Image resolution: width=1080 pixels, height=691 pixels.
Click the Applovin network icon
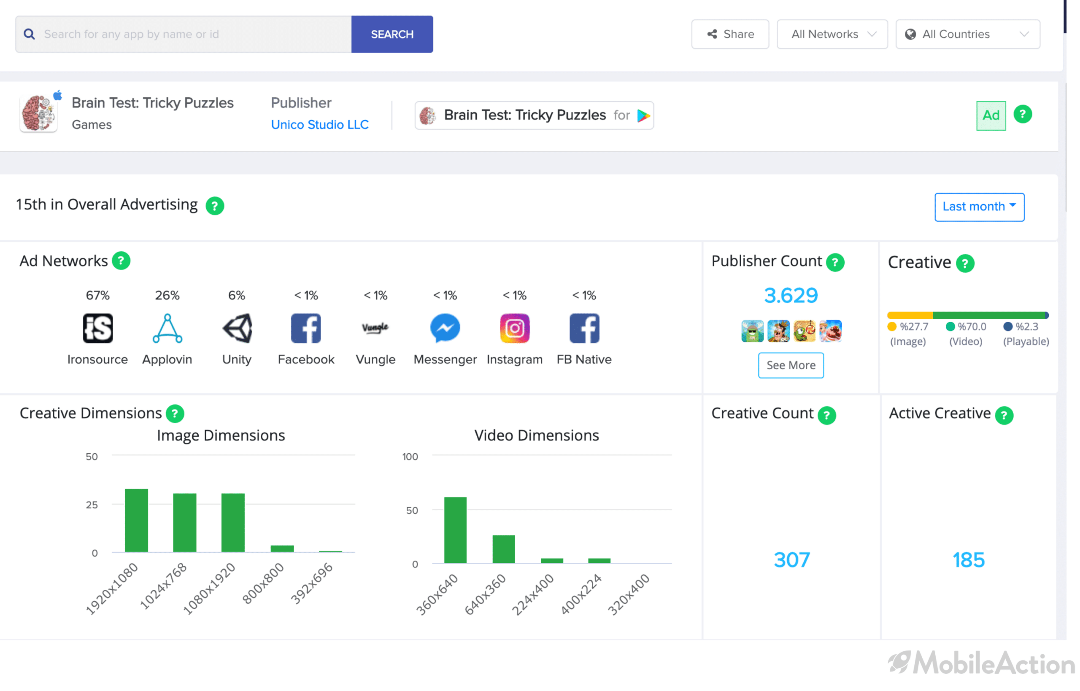point(167,328)
